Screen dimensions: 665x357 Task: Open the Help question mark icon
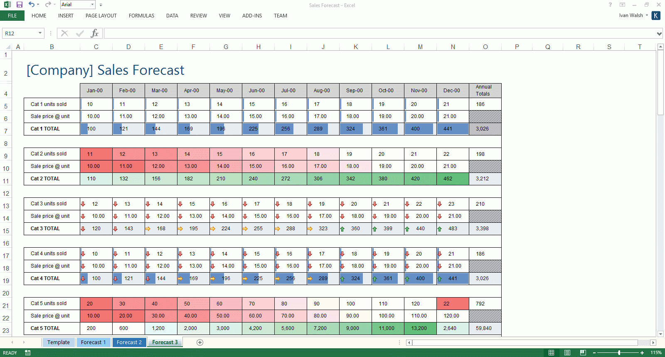point(610,5)
